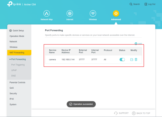Open the Port Triggering submenu item
The height and width of the screenshot is (117, 162).
click(18, 65)
